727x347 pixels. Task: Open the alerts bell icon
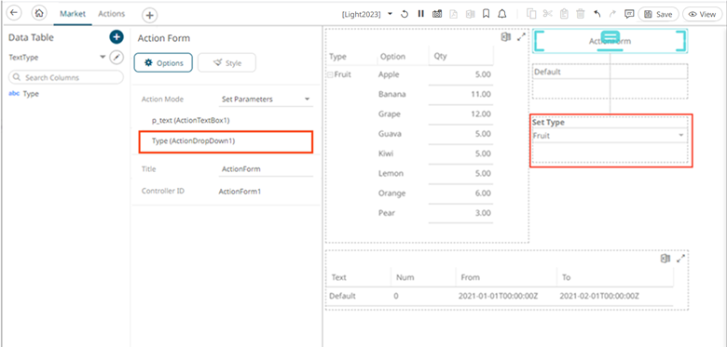pos(501,14)
